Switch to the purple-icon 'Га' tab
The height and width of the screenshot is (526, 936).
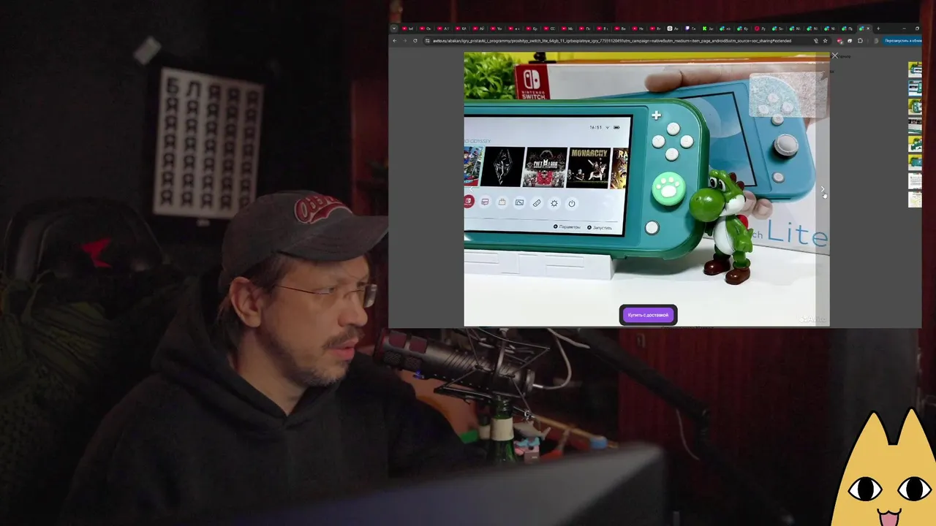tap(690, 28)
